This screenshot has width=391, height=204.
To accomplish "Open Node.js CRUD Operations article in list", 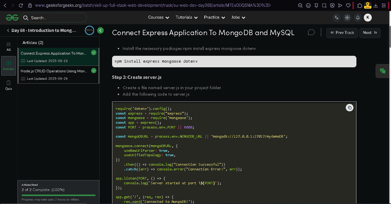I will 58,75.
